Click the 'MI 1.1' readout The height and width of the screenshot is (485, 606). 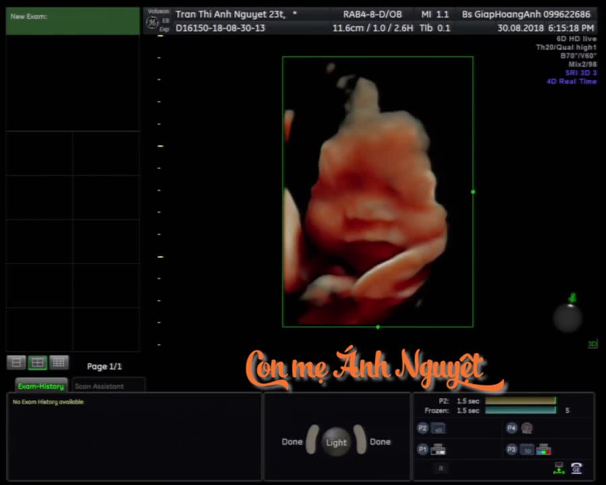[435, 14]
